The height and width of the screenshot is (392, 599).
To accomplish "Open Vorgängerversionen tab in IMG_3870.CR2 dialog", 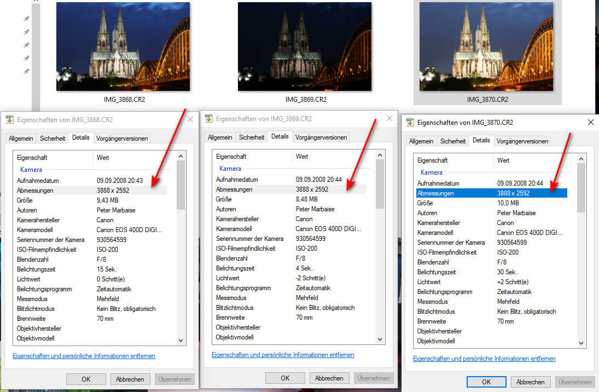I will pos(522,141).
